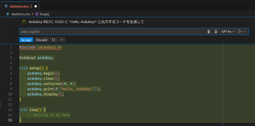Click the paperclip attach context icon
Viewport: 255px width, 126px height.
[x=209, y=31]
